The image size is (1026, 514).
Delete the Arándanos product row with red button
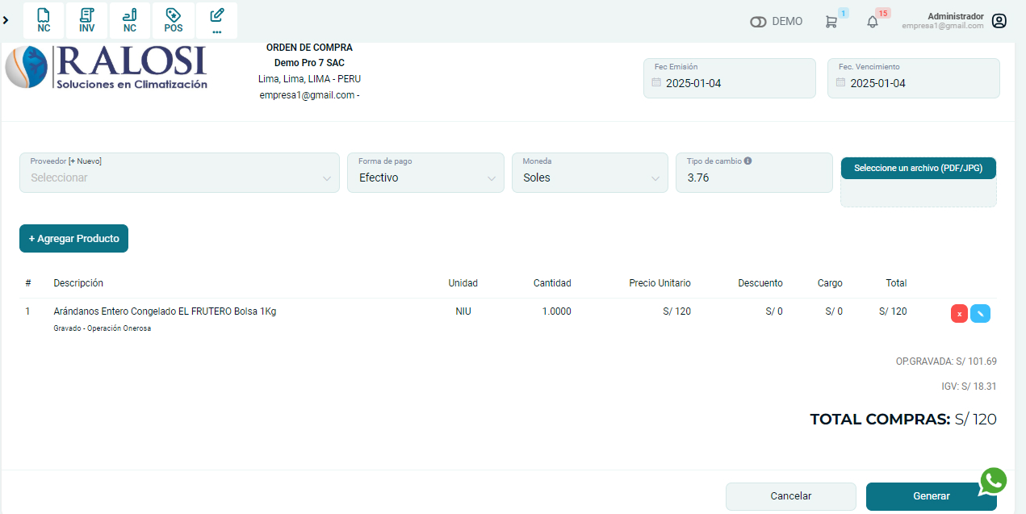point(959,314)
